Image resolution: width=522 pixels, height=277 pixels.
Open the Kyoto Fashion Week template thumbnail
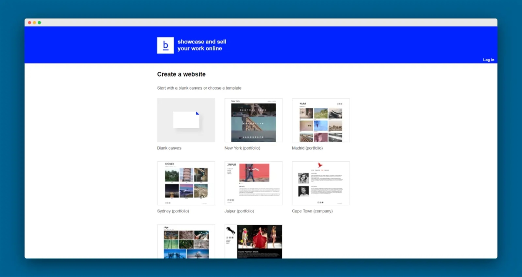point(254,241)
